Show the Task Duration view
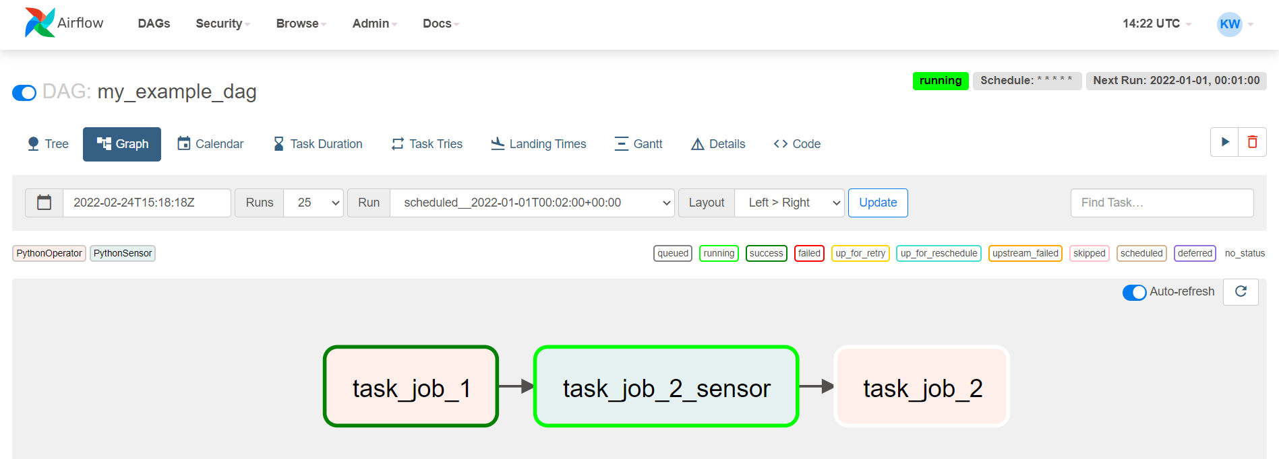1279x459 pixels. (x=318, y=144)
